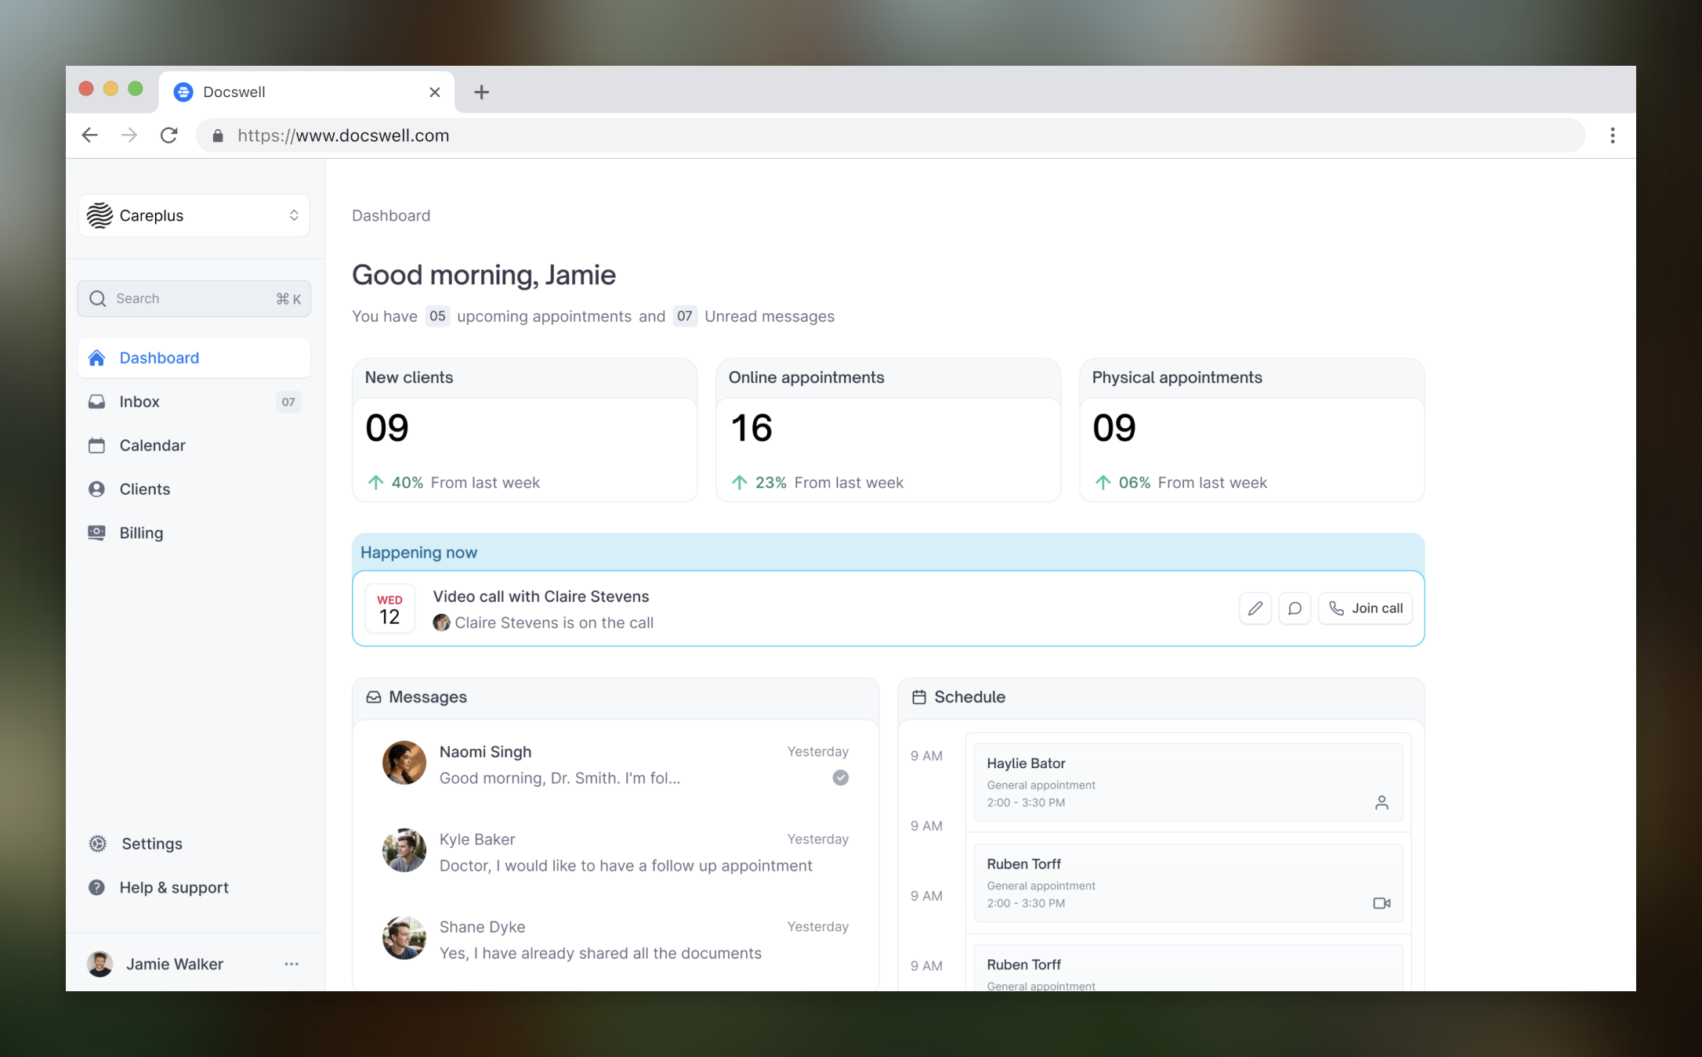Viewport: 1702px width, 1057px height.
Task: Click Naomi Singh's avatar photo
Action: (x=404, y=763)
